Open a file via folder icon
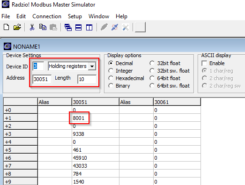Screen dimensions: 245x185 17,27
